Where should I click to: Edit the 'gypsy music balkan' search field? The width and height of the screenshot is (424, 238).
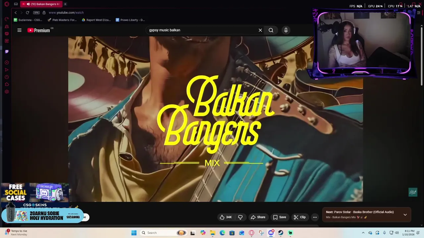(201, 30)
